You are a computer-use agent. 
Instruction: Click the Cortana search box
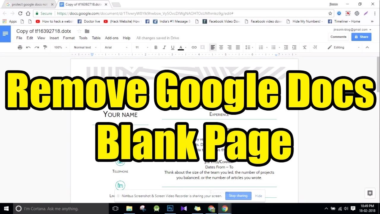click(61, 208)
